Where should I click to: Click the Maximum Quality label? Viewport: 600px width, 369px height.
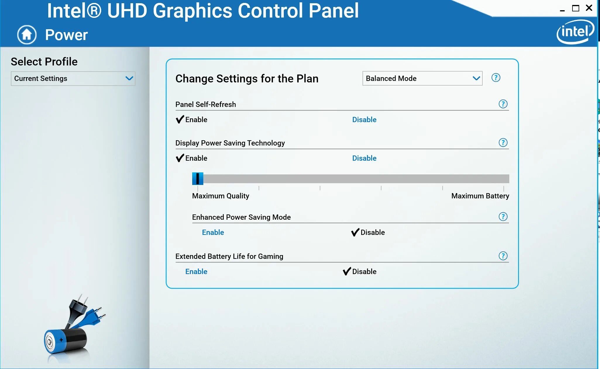tap(221, 196)
